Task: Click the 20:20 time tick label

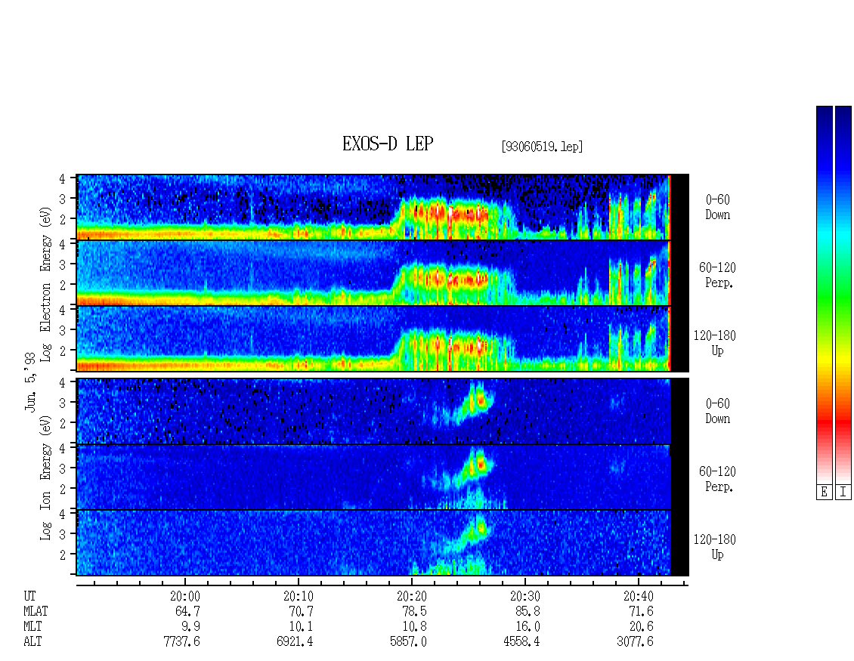Action: (x=412, y=596)
